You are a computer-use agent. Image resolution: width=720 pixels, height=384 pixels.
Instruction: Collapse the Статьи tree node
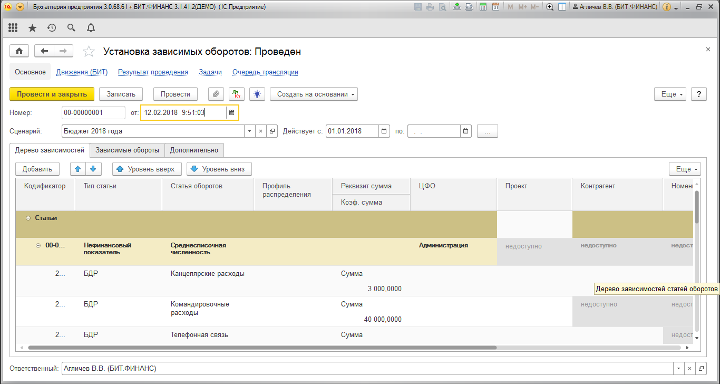pyautogui.click(x=28, y=218)
